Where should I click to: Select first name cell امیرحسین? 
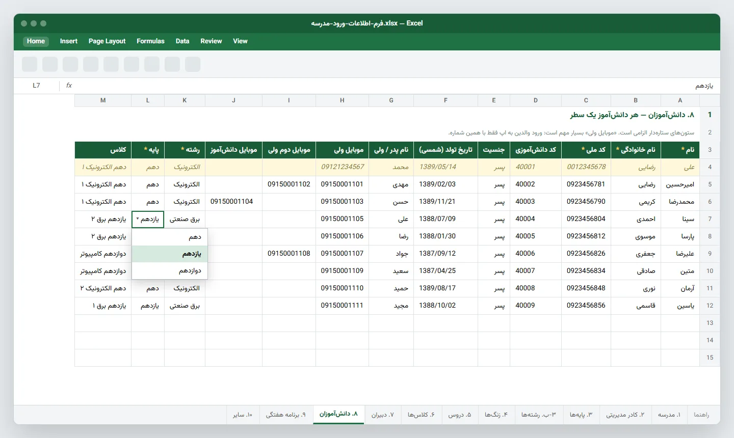pyautogui.click(x=680, y=184)
